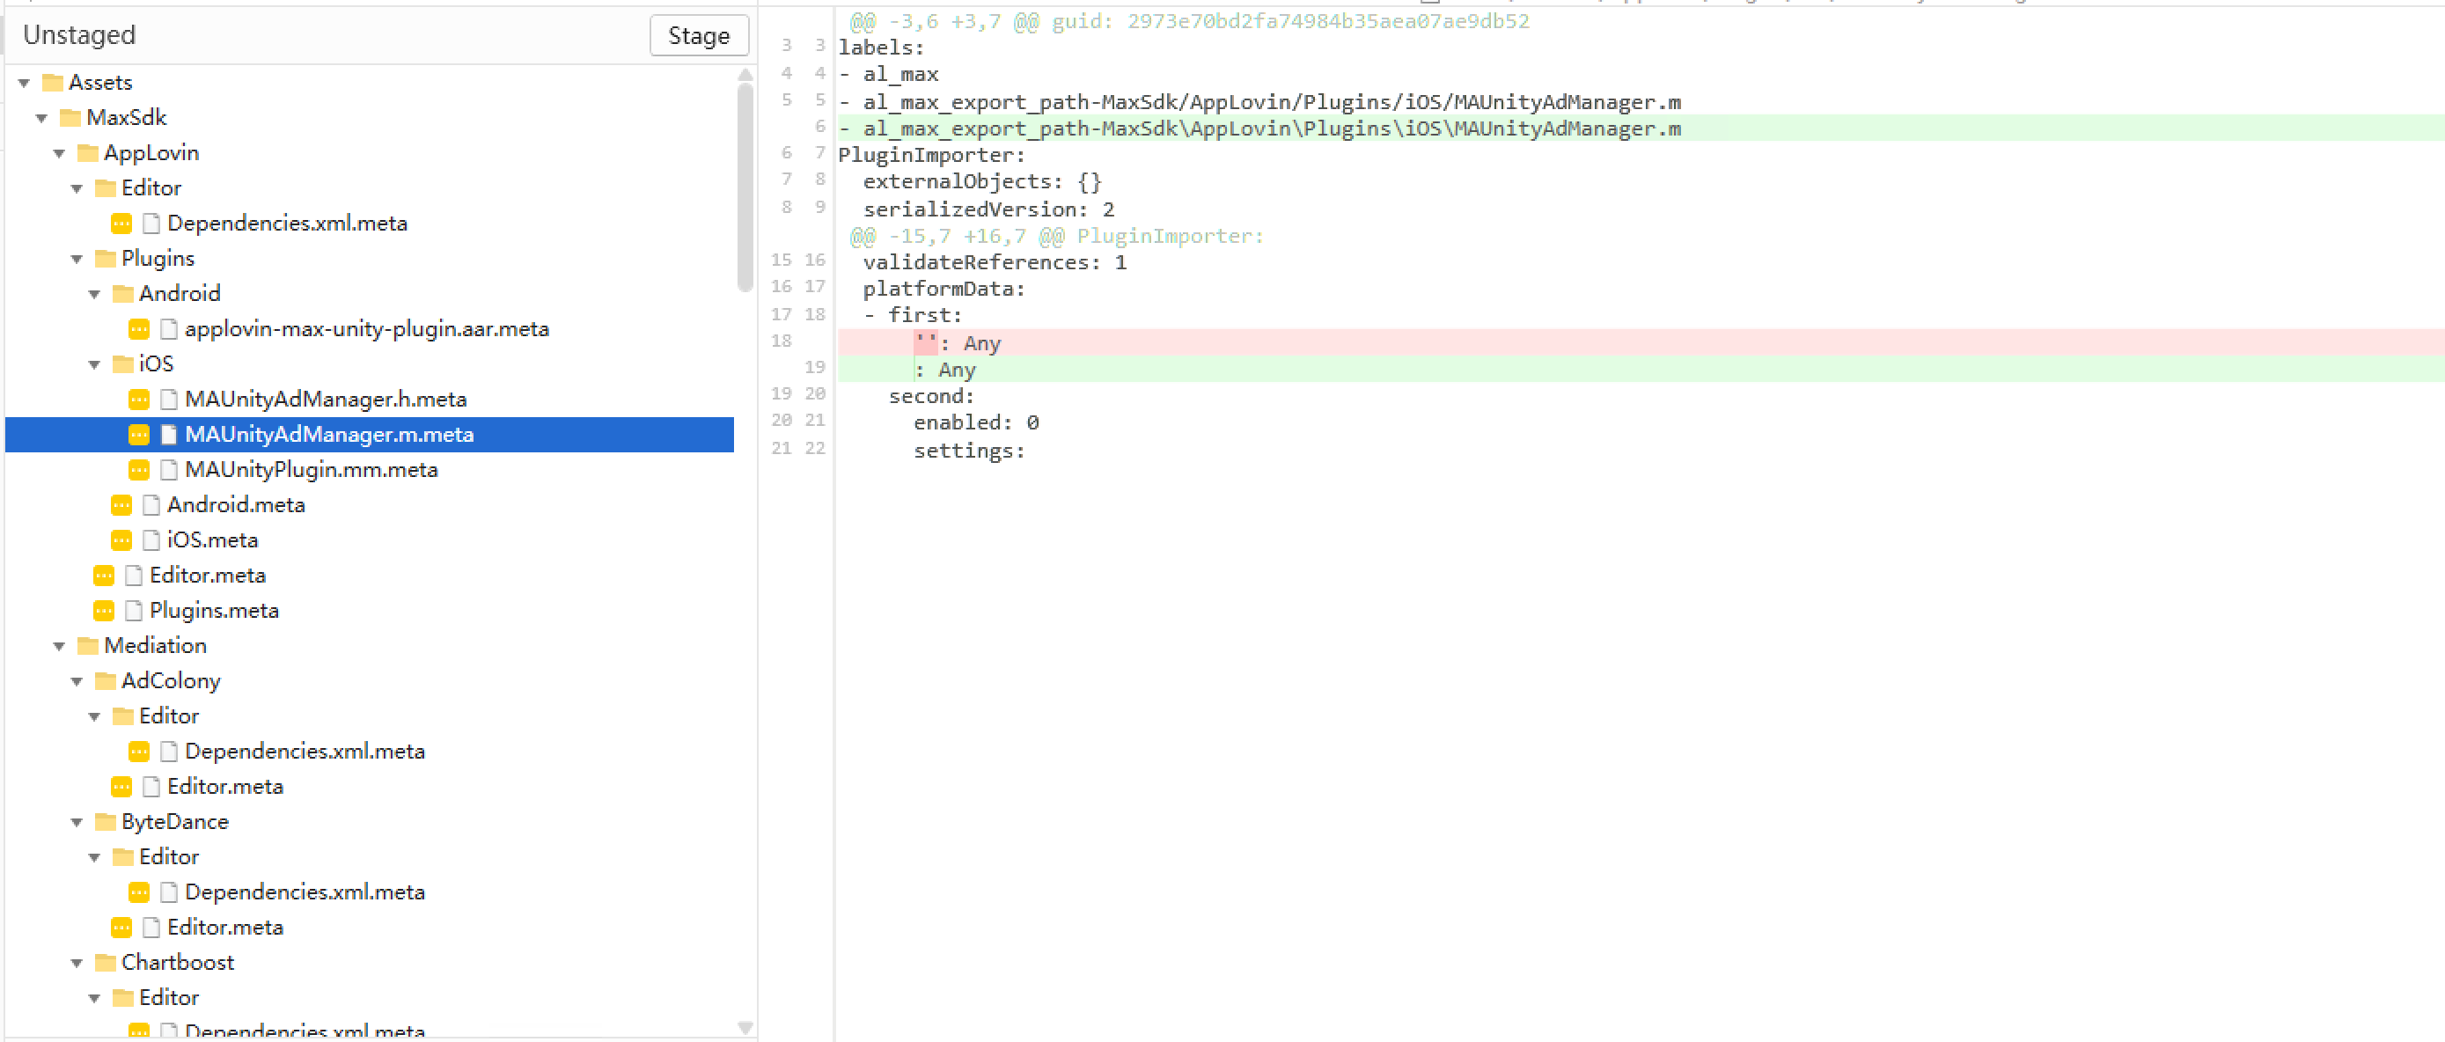Click the status badge next to iOS.meta

pos(121,539)
